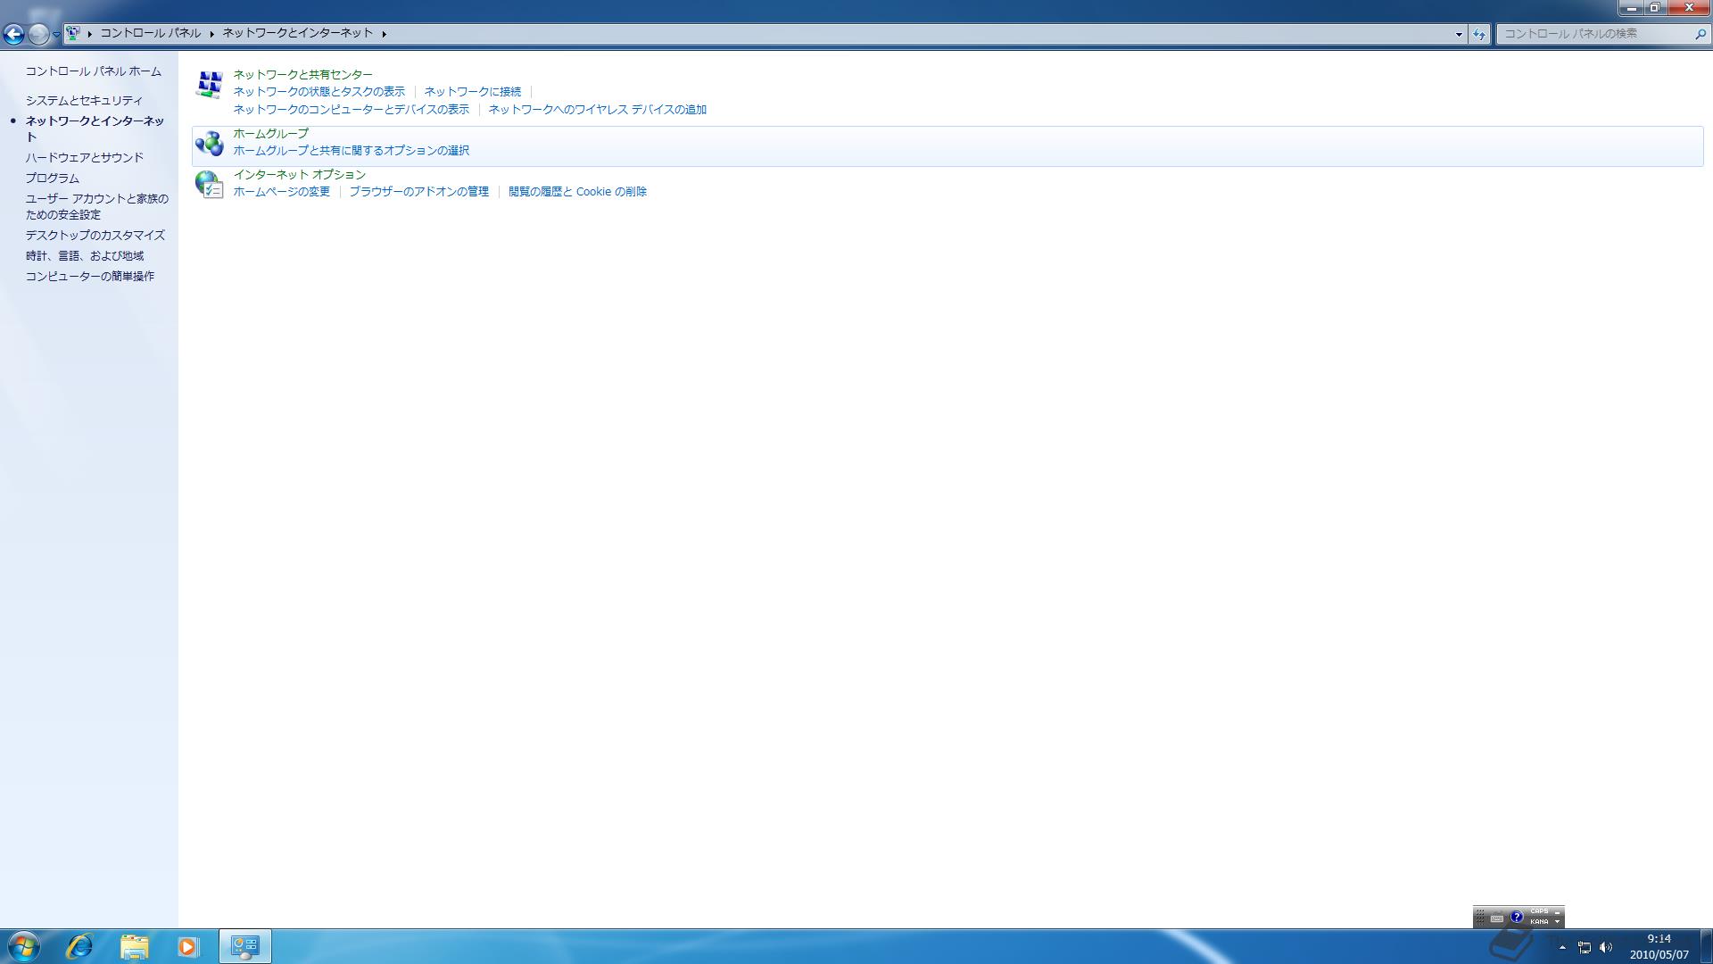The width and height of the screenshot is (1713, 964).
Task: Select プログラム in sidebar
Action: pos(53,179)
